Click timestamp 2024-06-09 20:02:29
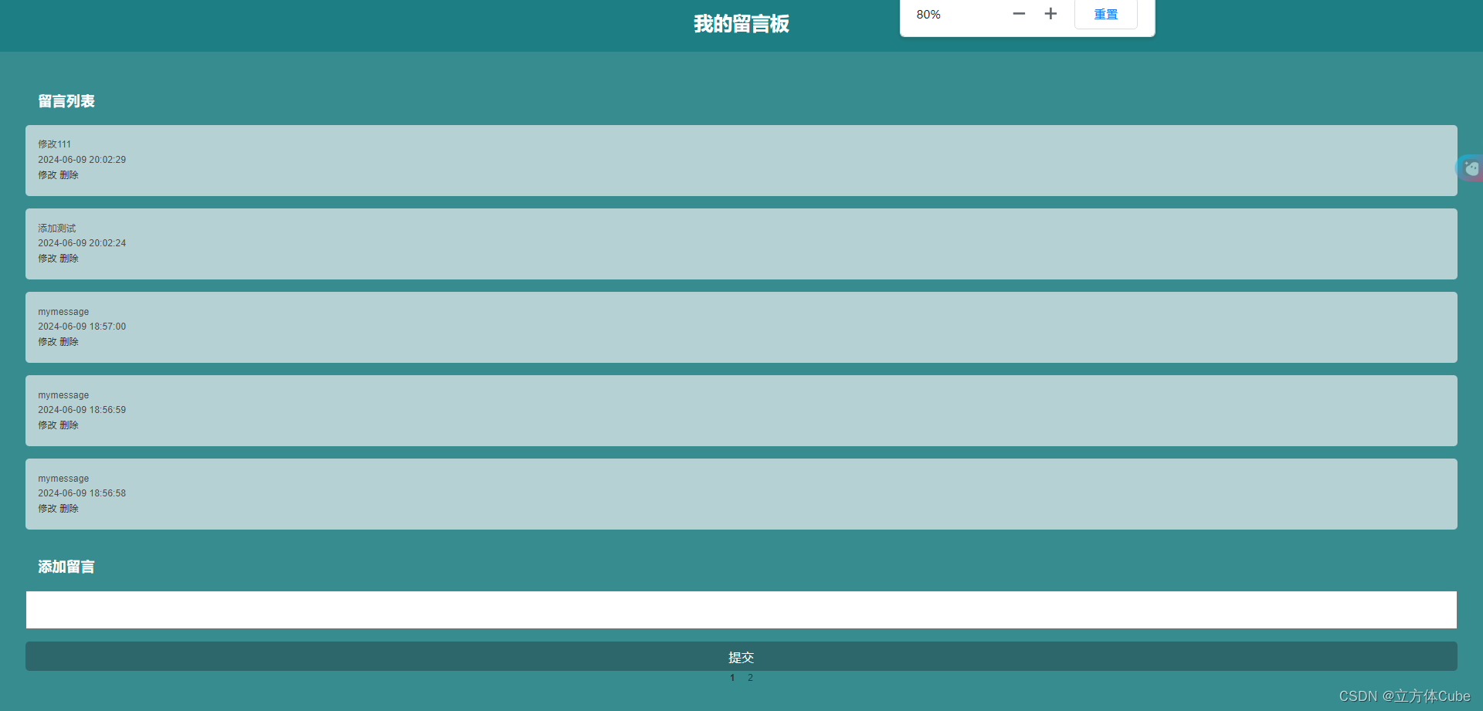This screenshot has height=711, width=1483. (82, 160)
